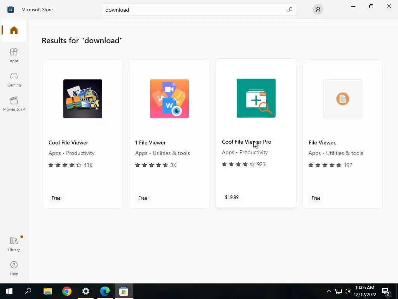Open File Explorer from taskbar
This screenshot has width=398, height=299.
coord(47,291)
